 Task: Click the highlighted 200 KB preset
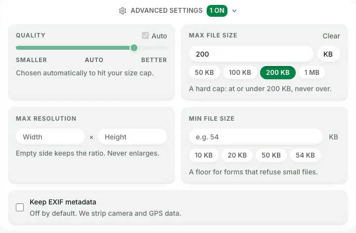[278, 72]
